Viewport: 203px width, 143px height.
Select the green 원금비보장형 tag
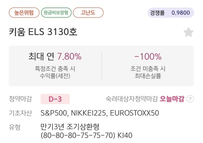point(56,12)
